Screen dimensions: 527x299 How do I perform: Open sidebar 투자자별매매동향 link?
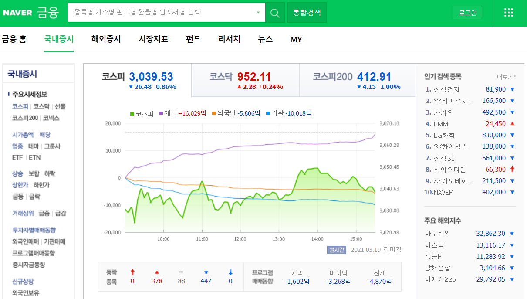click(34, 230)
